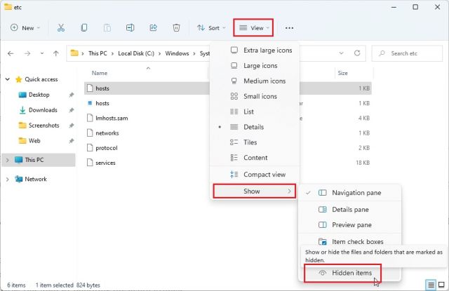Click Windows breadcrumb in path
Viewport: 449px width, 291px height.
point(177,53)
